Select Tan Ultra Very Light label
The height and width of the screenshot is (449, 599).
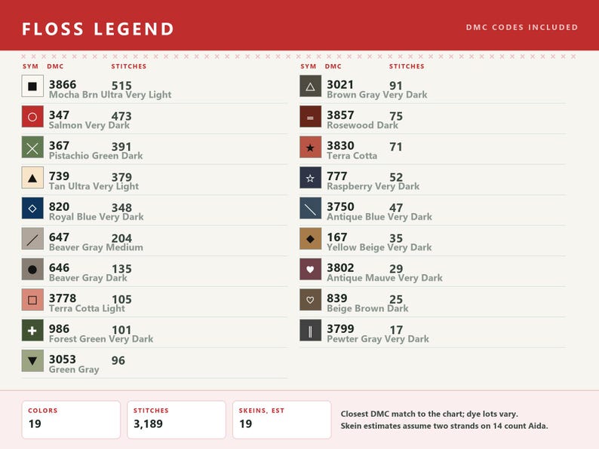pos(94,186)
